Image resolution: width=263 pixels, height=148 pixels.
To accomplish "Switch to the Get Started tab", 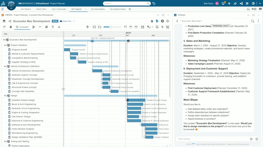I will click(26, 9).
